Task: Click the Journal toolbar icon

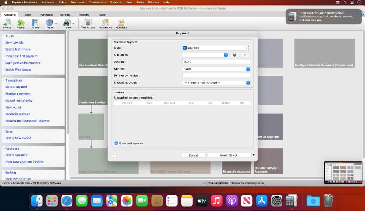Action: 35,23
